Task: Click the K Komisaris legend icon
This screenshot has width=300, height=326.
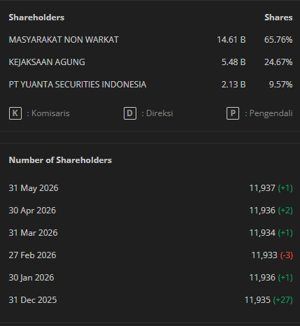Action: [x=15, y=113]
